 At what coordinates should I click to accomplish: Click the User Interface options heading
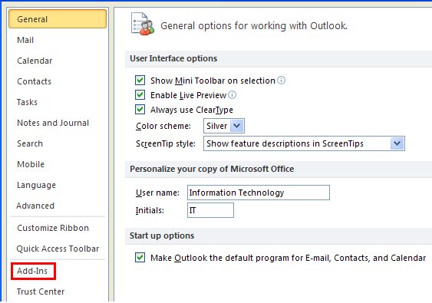click(x=173, y=58)
